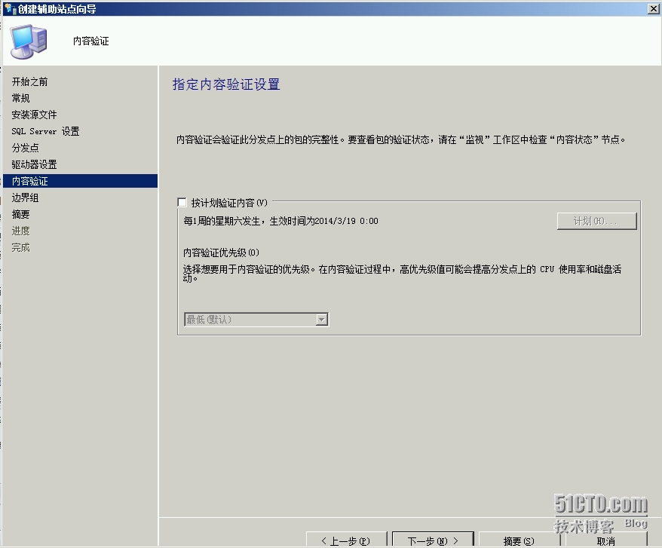This screenshot has width=662, height=548.
Task: Select 完成 step in sidebar
Action: pyautogui.click(x=20, y=247)
